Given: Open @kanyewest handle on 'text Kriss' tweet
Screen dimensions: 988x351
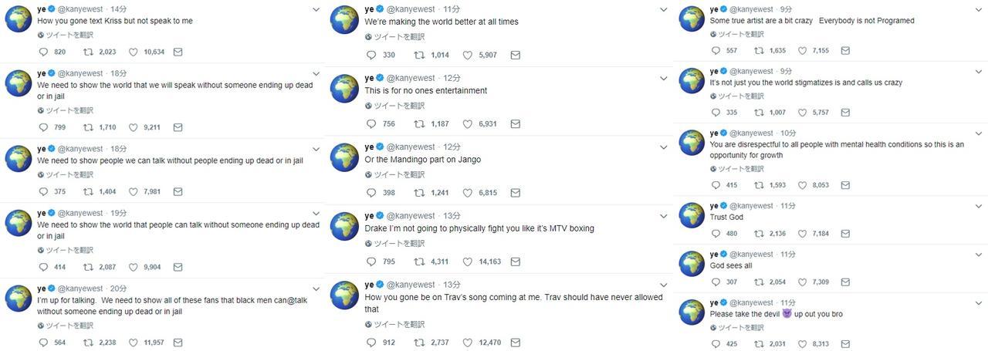Looking at the screenshot, I should pos(80,9).
